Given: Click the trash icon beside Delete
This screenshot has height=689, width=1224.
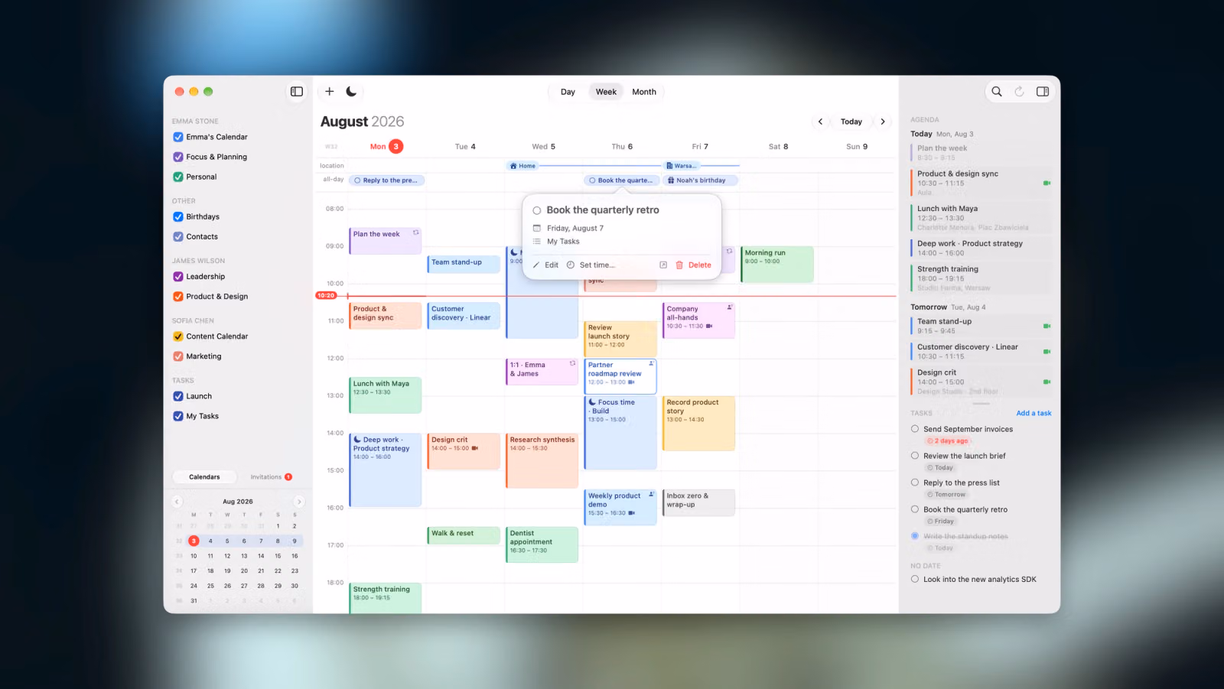Looking at the screenshot, I should pyautogui.click(x=679, y=265).
